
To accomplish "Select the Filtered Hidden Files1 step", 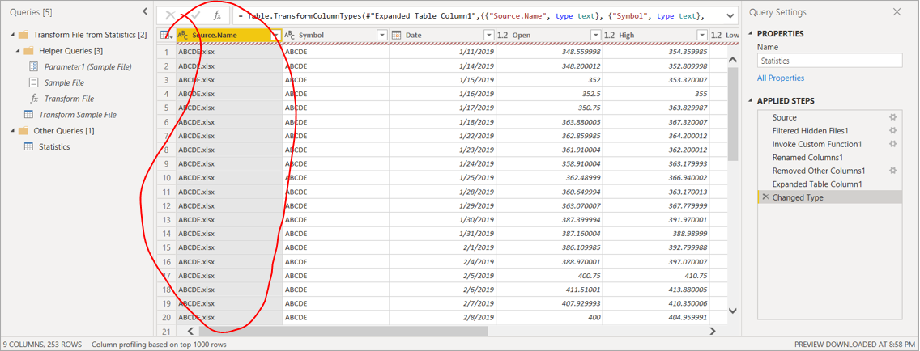I will [x=811, y=131].
